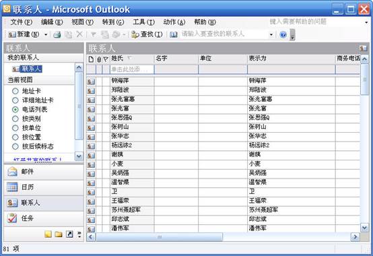Expand the 新建 button dropdown arrow
Viewport: 373px width, 256px height.
click(46, 35)
